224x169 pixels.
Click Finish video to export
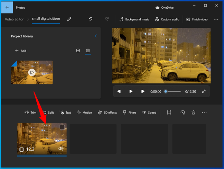tap(197, 19)
